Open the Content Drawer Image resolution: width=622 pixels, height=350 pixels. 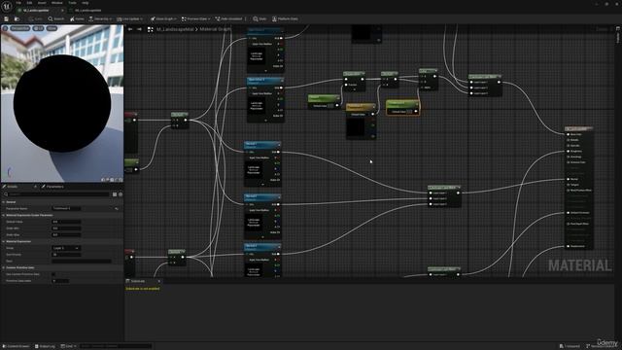tap(17, 346)
